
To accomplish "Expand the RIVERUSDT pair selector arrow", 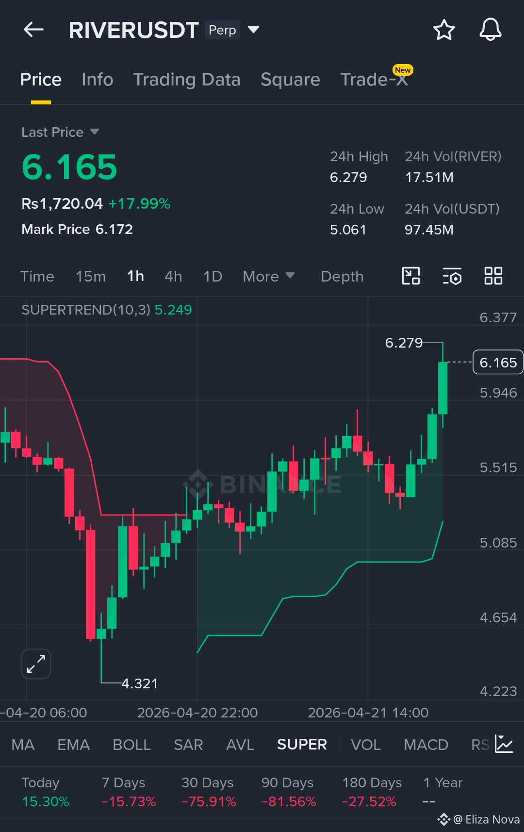I will (x=253, y=30).
